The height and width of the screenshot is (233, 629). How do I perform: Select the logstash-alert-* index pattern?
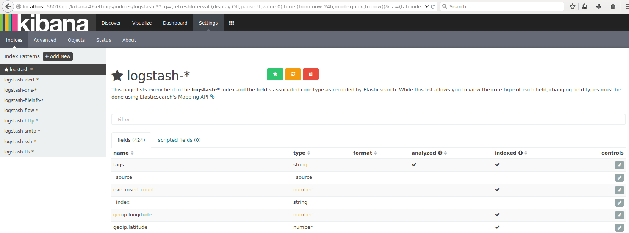[x=53, y=80]
